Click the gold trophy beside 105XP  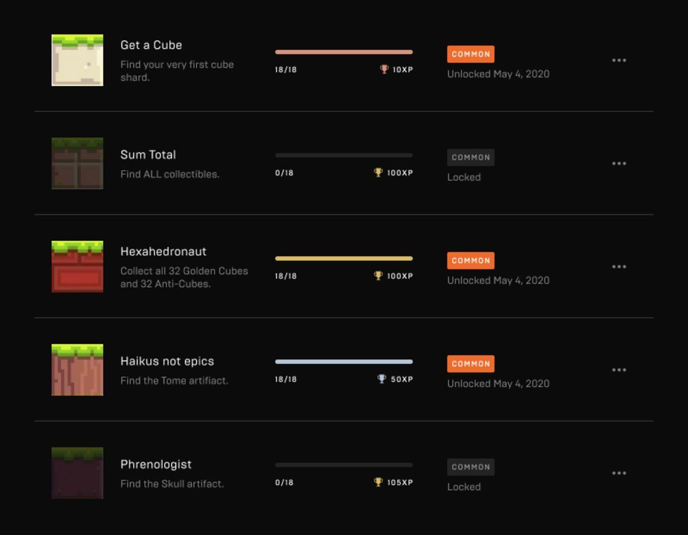click(378, 482)
